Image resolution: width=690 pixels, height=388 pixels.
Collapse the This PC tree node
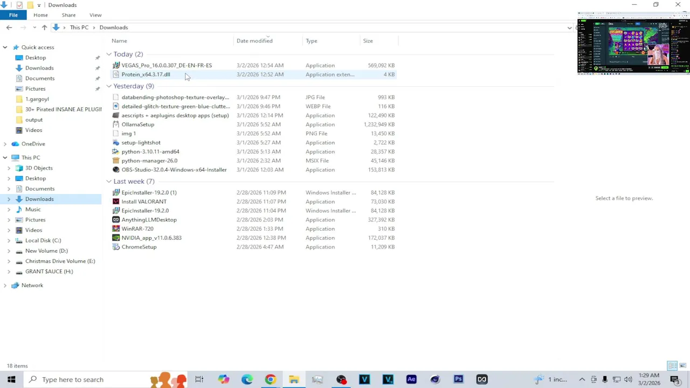(x=5, y=157)
